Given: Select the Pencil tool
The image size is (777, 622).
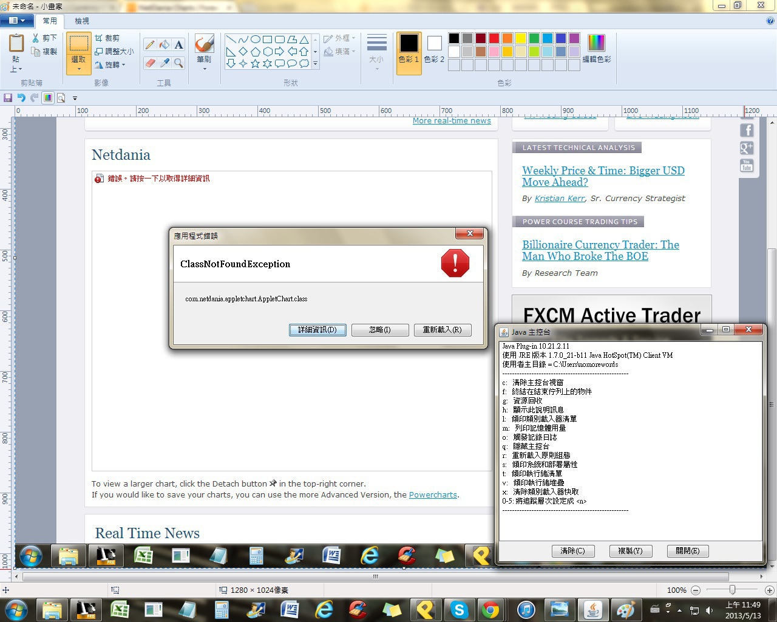Looking at the screenshot, I should 150,45.
